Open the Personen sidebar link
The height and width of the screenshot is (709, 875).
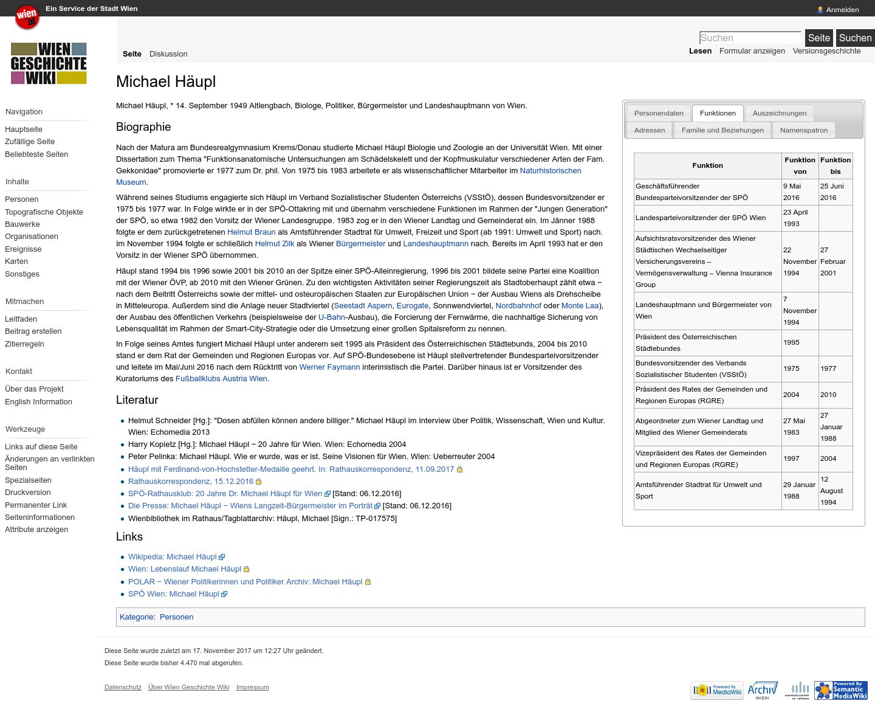(22, 199)
